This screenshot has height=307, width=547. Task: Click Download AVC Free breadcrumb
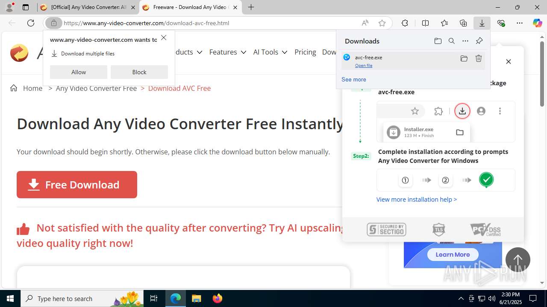179,88
